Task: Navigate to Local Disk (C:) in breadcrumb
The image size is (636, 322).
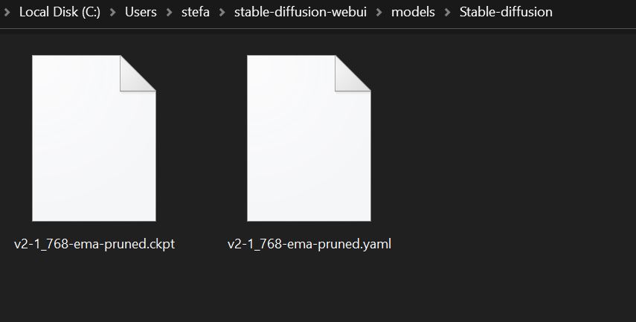Action: coord(60,12)
